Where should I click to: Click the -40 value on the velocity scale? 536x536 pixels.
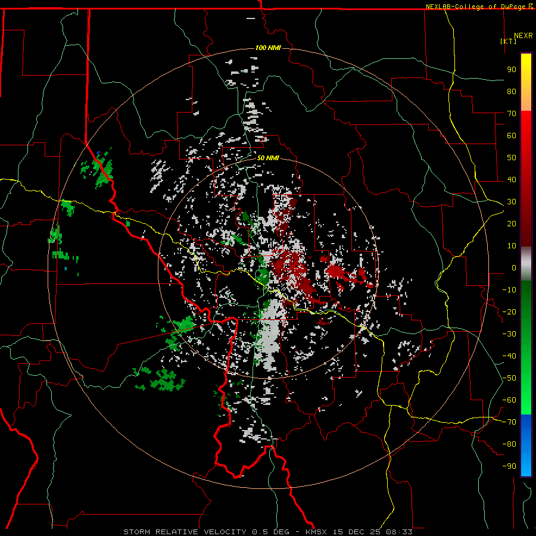coord(509,356)
